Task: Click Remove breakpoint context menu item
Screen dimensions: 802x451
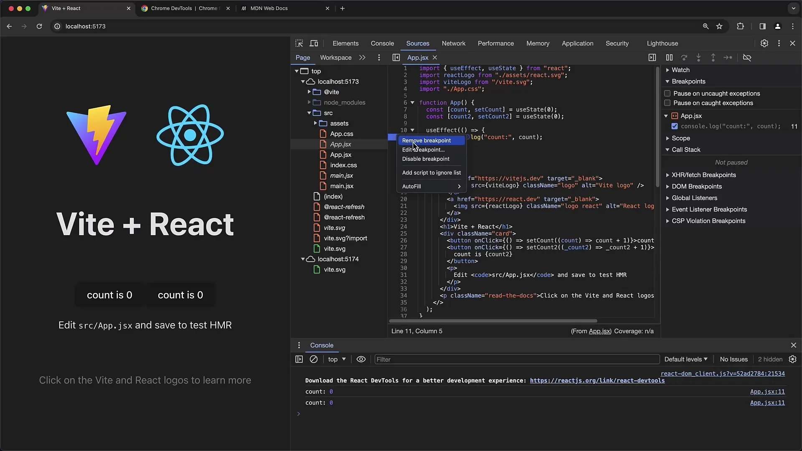Action: pyautogui.click(x=426, y=140)
